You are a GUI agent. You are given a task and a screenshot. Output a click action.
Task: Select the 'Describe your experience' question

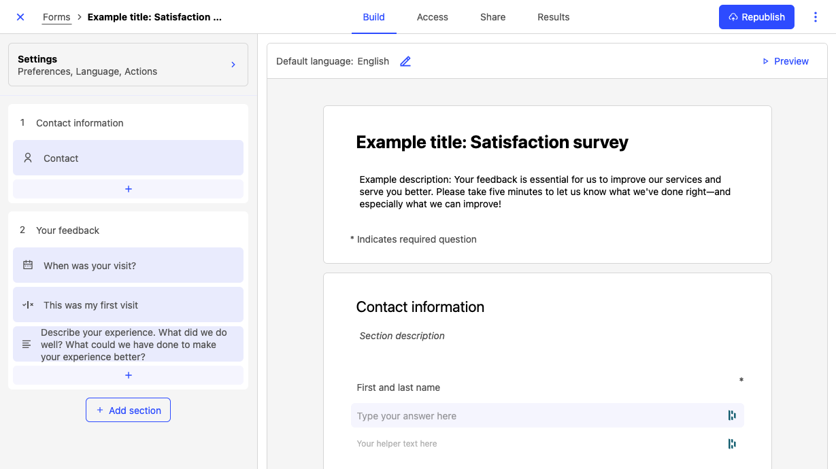tap(128, 344)
